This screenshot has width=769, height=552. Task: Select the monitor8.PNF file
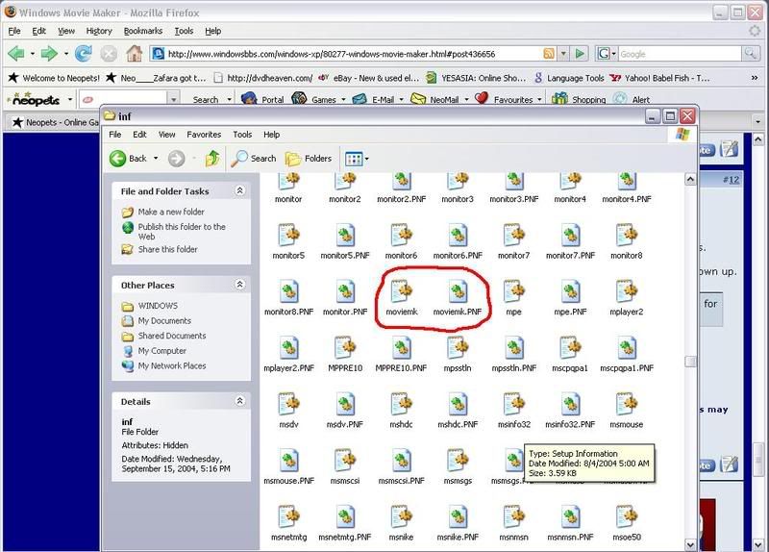288,297
